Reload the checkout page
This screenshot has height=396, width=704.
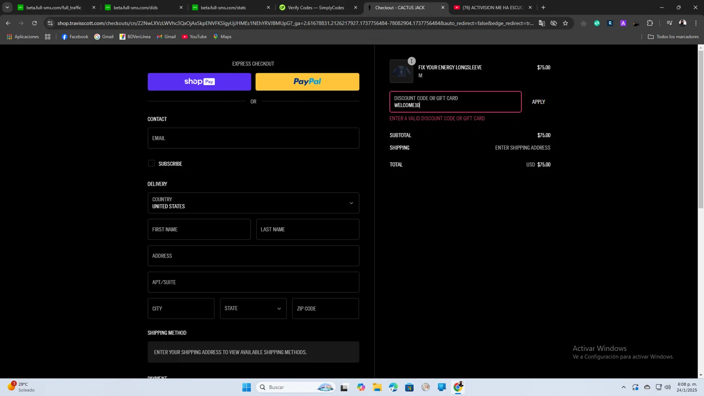click(x=34, y=23)
